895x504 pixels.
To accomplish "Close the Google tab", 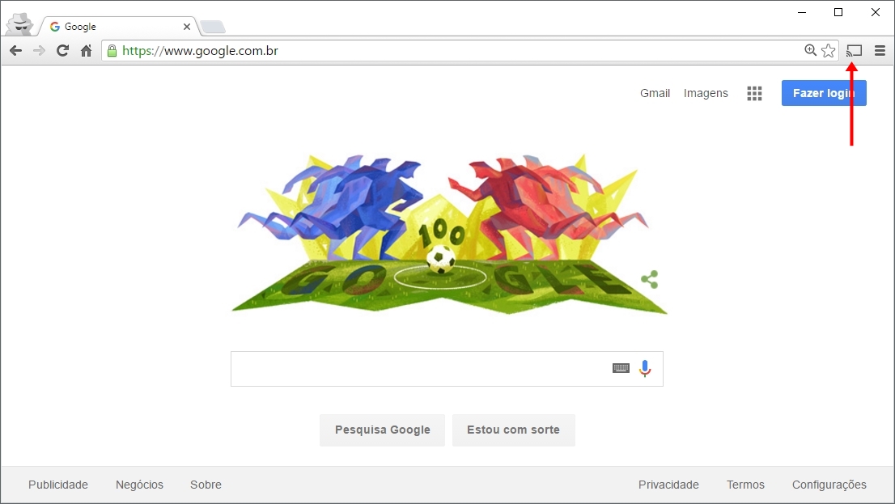I will [x=187, y=27].
